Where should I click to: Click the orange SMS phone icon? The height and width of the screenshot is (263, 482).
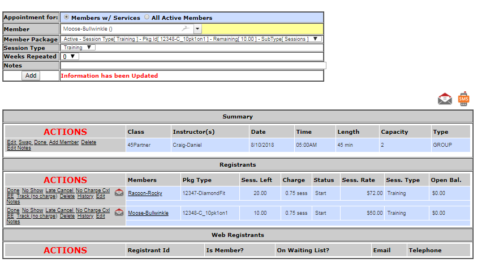[463, 99]
